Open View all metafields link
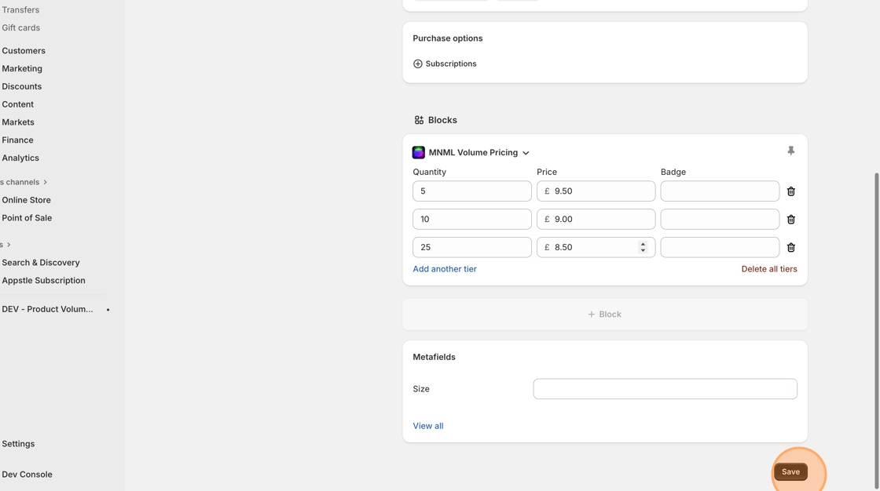 click(x=428, y=426)
